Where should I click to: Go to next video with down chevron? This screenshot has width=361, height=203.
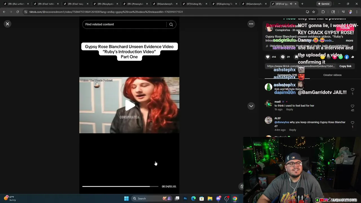[251, 106]
